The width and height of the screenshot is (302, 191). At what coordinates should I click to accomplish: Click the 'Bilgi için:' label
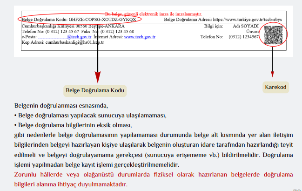click(214, 26)
